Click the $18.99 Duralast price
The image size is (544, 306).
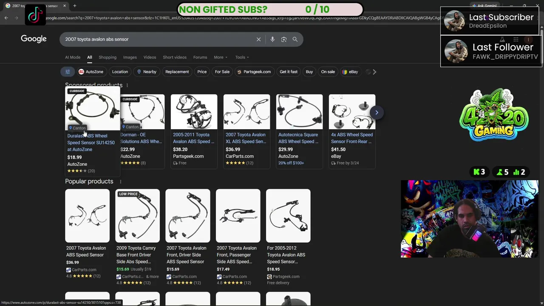tap(74, 157)
